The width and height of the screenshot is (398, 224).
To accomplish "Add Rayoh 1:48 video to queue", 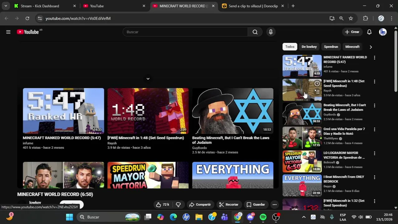I will pyautogui.click(x=317, y=91).
